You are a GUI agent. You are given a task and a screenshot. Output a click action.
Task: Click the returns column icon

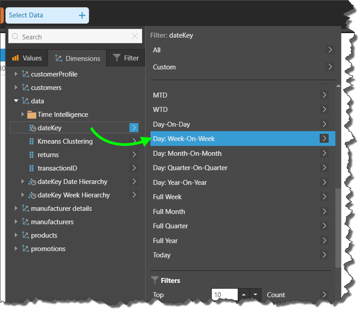(x=31, y=155)
